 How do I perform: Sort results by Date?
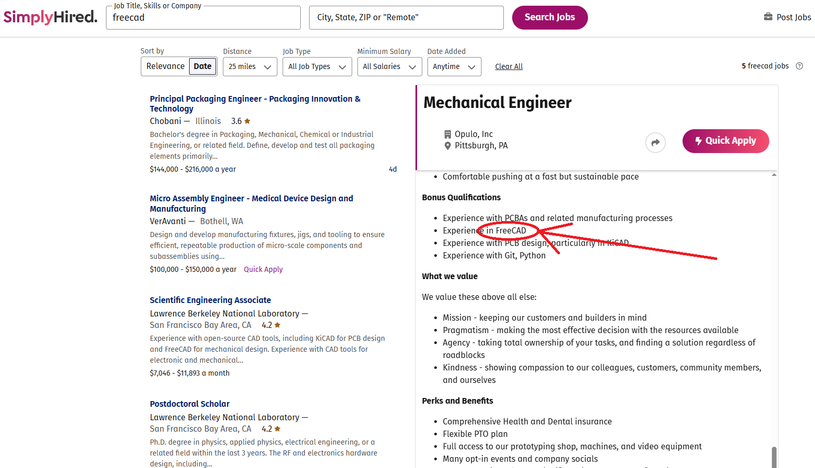coord(203,66)
